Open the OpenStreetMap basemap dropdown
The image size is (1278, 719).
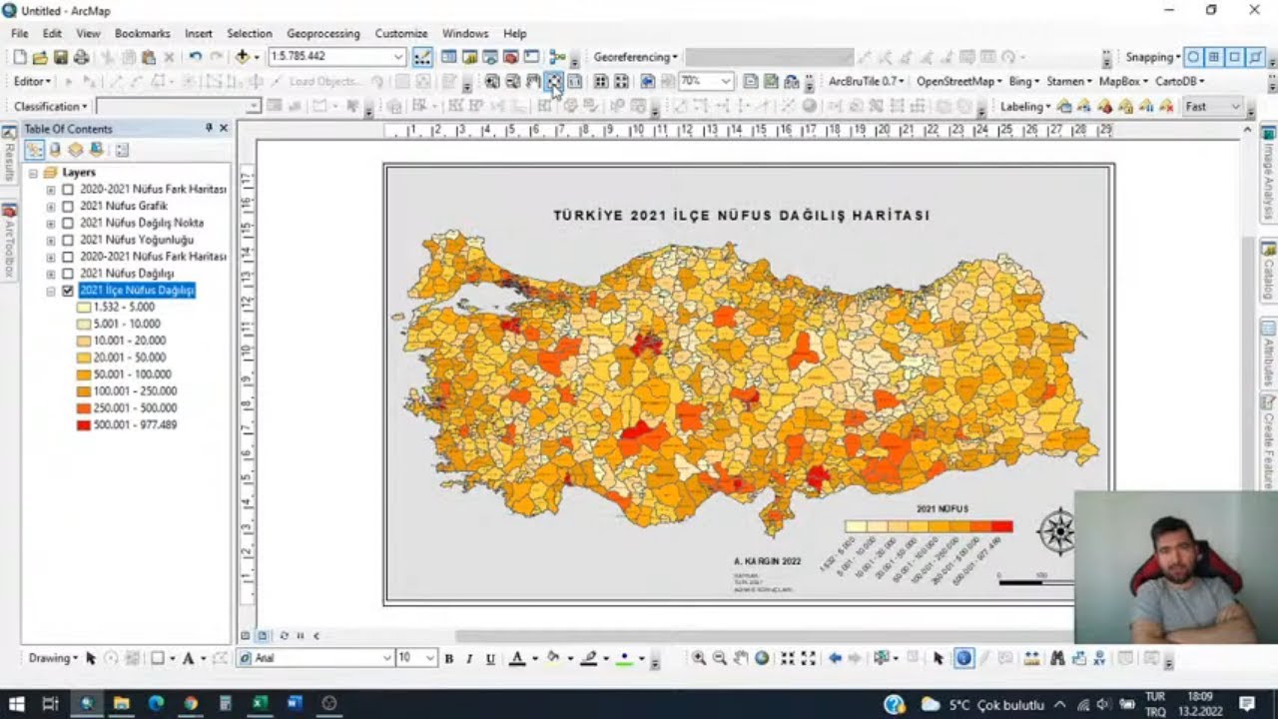pos(959,81)
